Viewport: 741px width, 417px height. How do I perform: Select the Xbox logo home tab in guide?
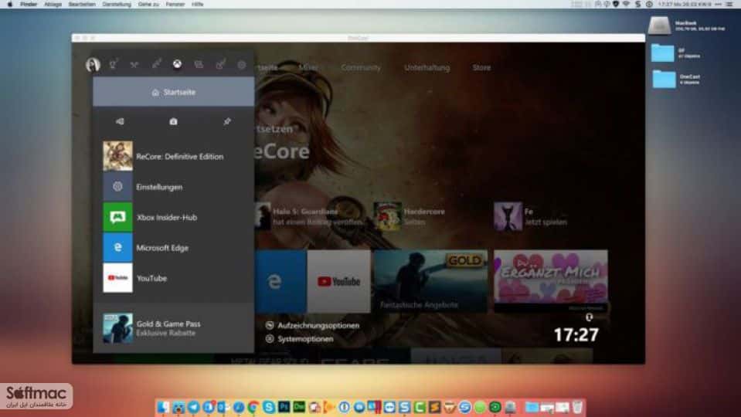[177, 64]
